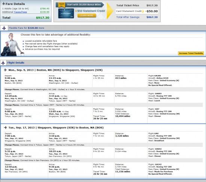Click the Total After Savings $867.30 value
Screen dimensions: 206x182
coord(152,17)
